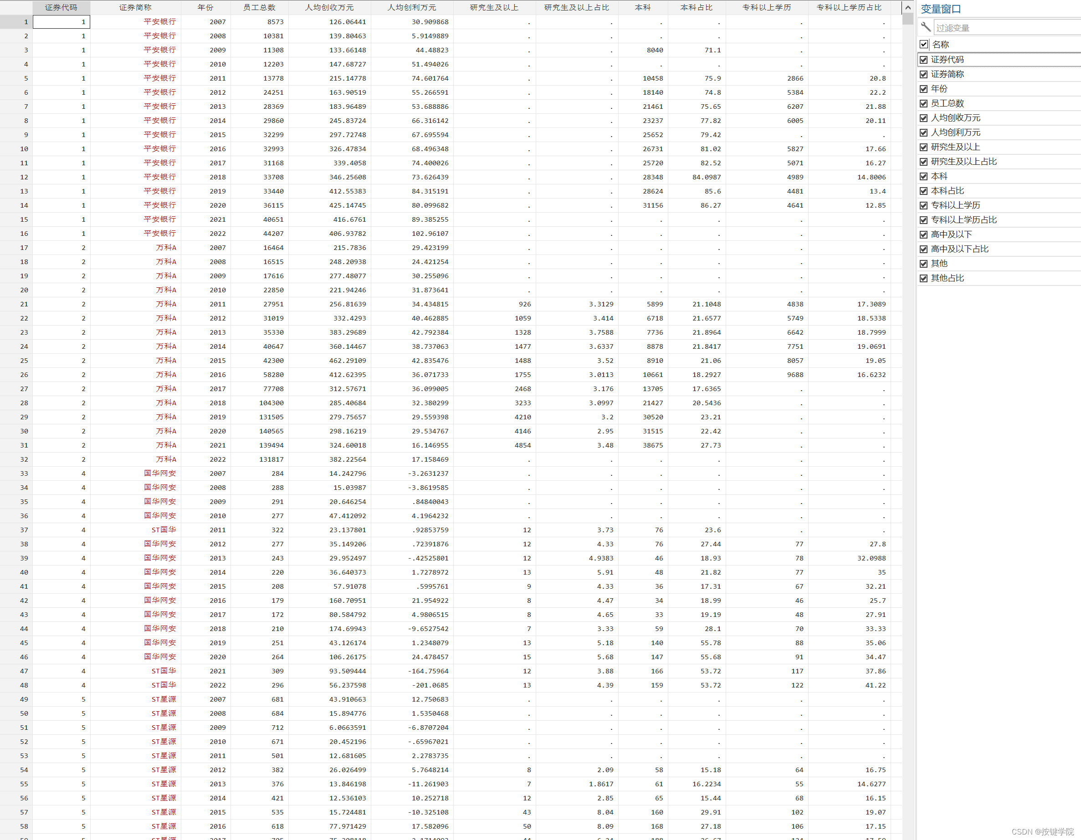The image size is (1081, 840).
Task: Uncheck the 证券代码 variable checkbox
Action: (x=923, y=60)
